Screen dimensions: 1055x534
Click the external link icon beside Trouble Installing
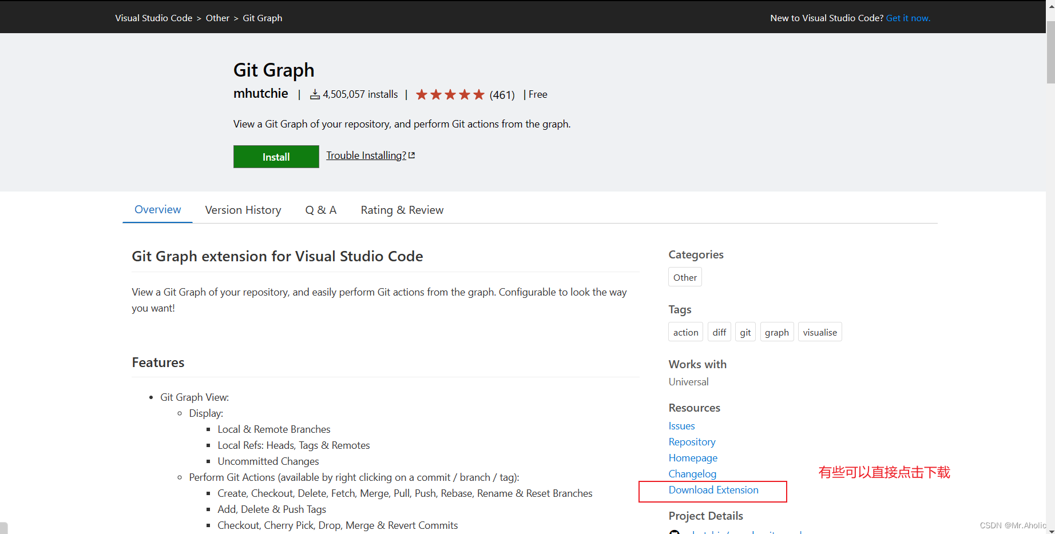pyautogui.click(x=411, y=156)
